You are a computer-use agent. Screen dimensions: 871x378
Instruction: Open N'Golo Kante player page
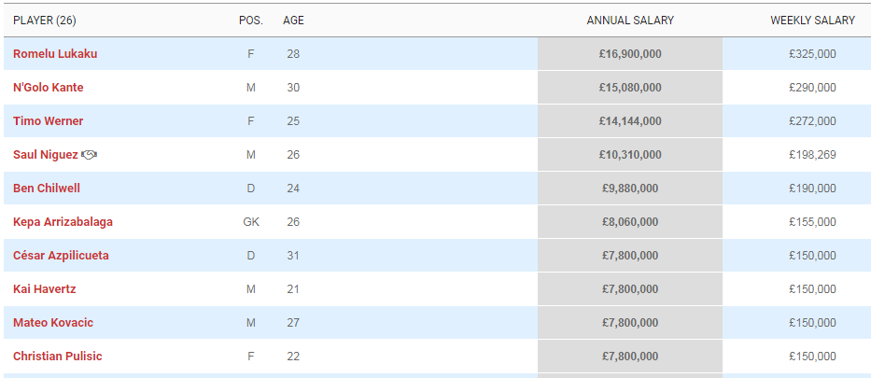pos(49,88)
